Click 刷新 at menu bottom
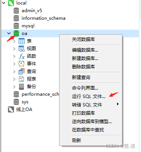The width and height of the screenshot is (141, 152). 77,140
